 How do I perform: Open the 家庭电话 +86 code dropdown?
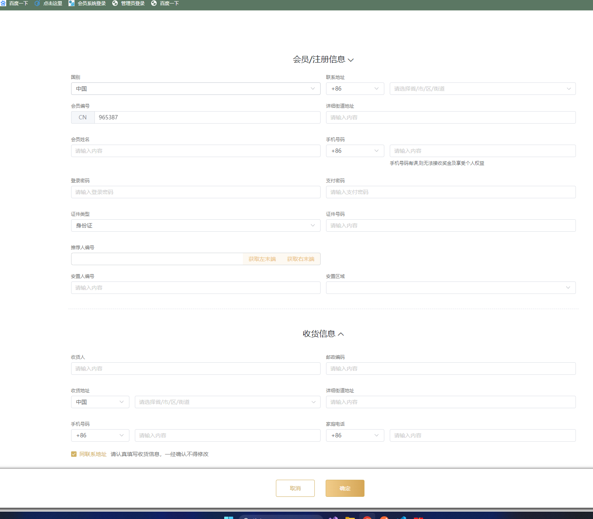coord(355,435)
